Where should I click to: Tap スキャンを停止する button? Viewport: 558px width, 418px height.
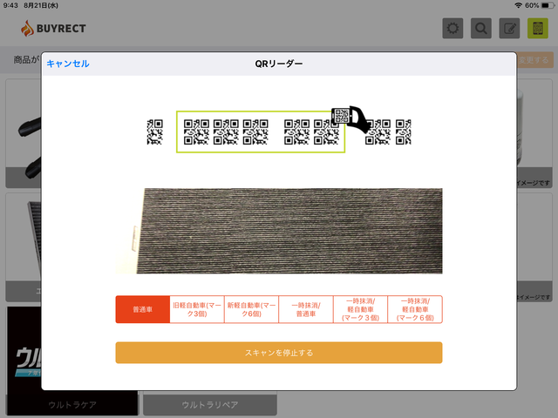(279, 353)
